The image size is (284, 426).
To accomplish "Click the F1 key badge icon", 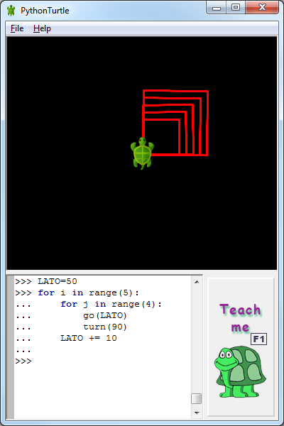I will click(258, 339).
